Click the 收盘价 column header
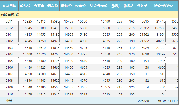This screenshot has width=179, height=105. [x=80, y=6]
